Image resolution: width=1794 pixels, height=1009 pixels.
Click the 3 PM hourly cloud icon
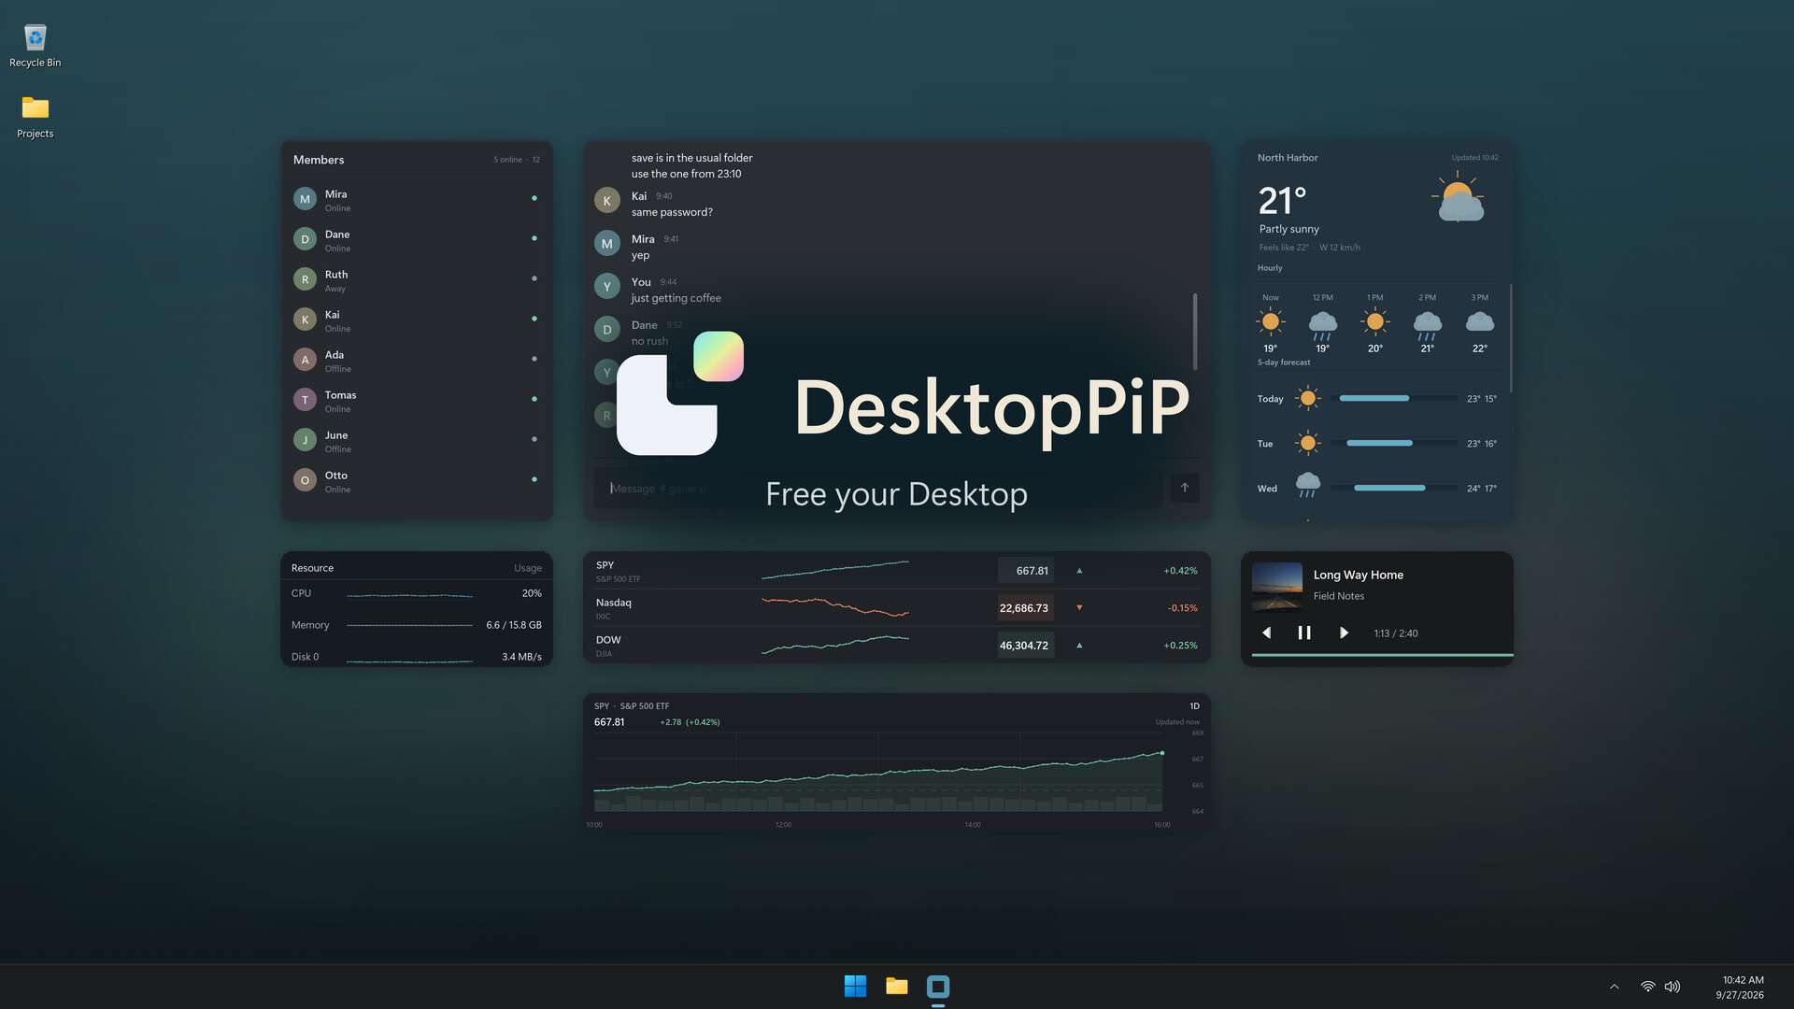pos(1480,322)
